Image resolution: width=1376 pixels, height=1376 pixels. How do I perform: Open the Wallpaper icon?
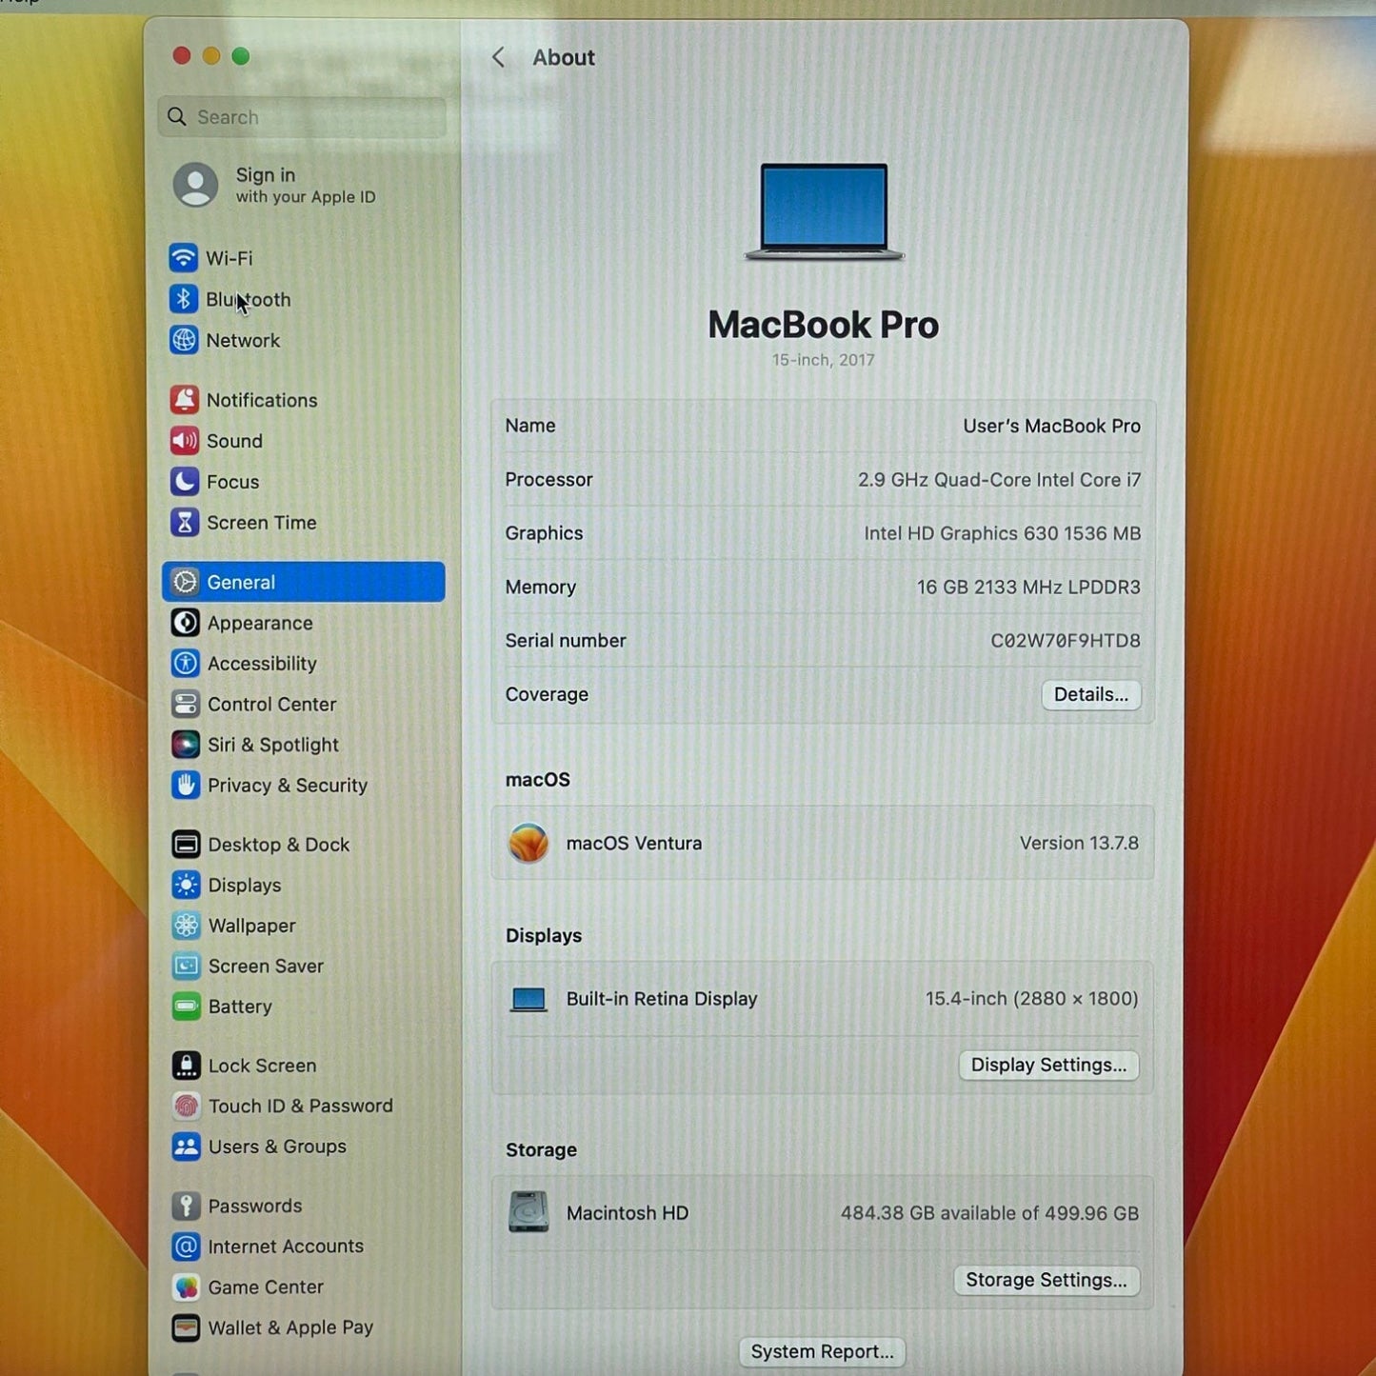tap(187, 926)
